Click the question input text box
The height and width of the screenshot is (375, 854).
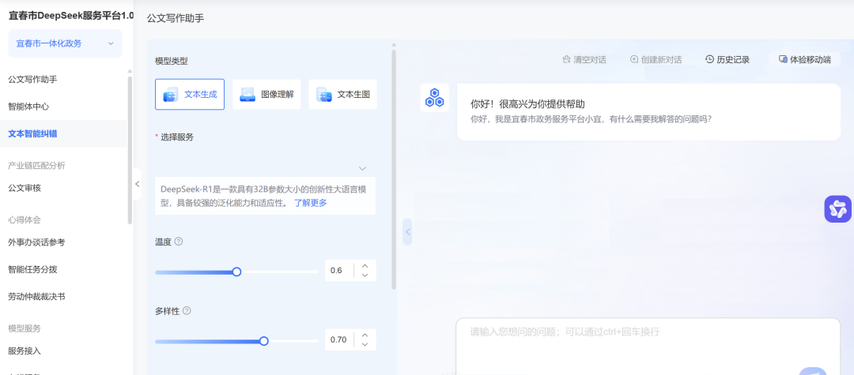click(648, 347)
